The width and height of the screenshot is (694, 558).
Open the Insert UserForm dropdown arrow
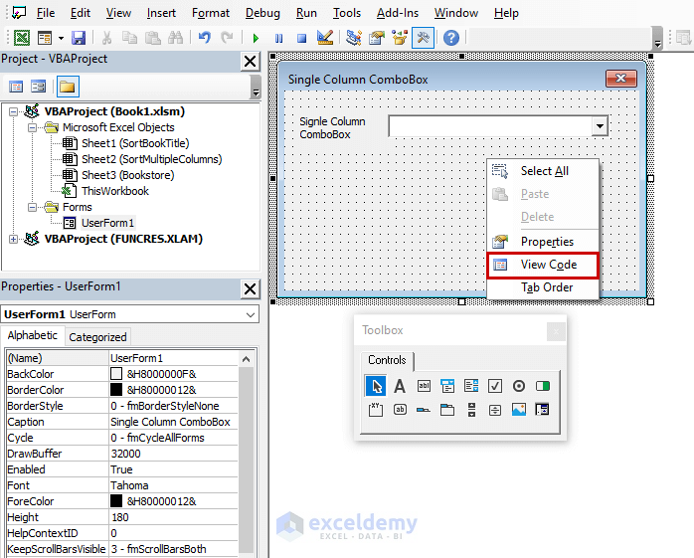coord(61,38)
